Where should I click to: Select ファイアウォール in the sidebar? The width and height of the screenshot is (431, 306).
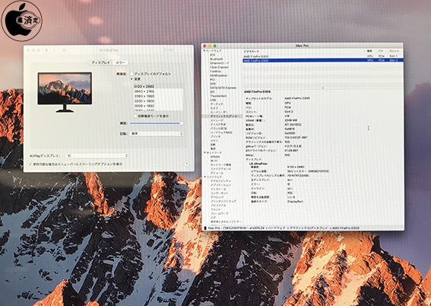[x=220, y=169]
